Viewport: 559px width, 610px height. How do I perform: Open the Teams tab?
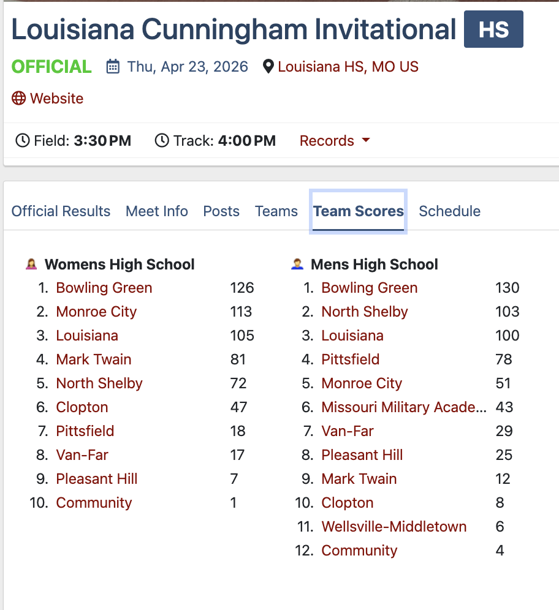(276, 211)
